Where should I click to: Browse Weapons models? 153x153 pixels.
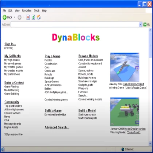(83, 89)
